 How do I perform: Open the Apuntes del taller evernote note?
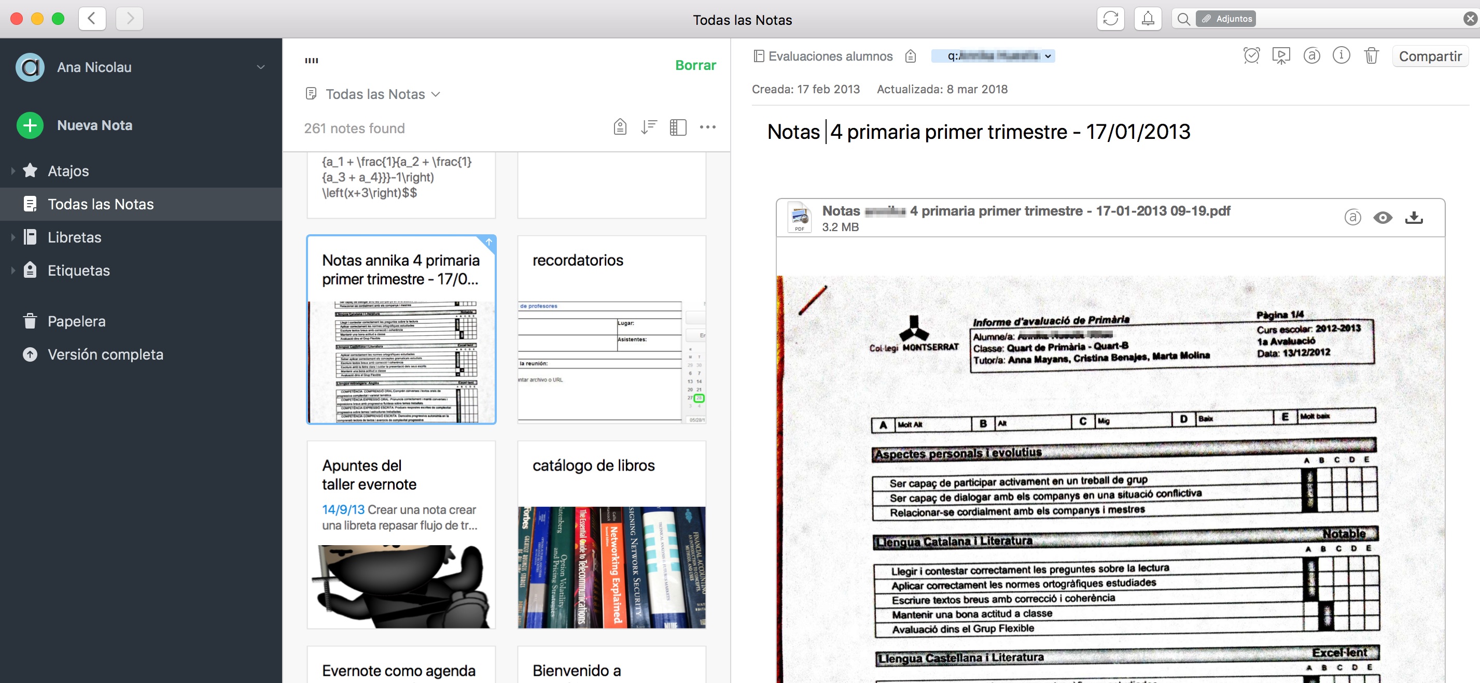click(401, 534)
